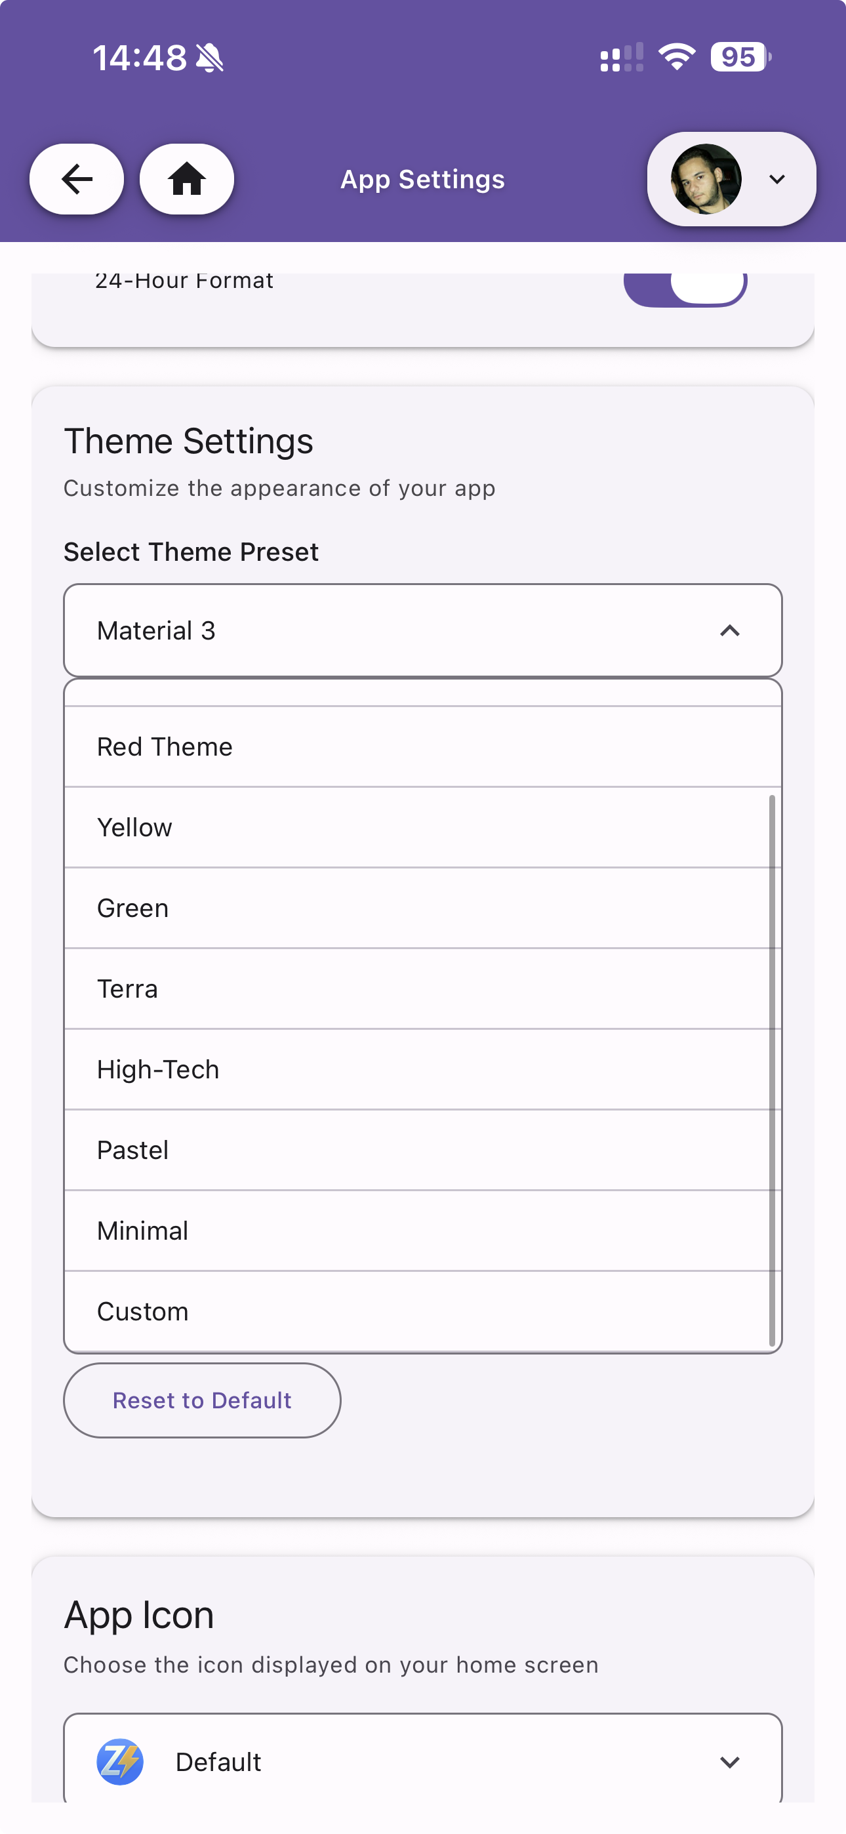Expand the profile menu chevron

pyautogui.click(x=777, y=178)
